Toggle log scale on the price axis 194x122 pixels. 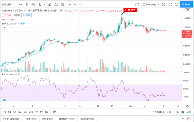(x=183, y=112)
